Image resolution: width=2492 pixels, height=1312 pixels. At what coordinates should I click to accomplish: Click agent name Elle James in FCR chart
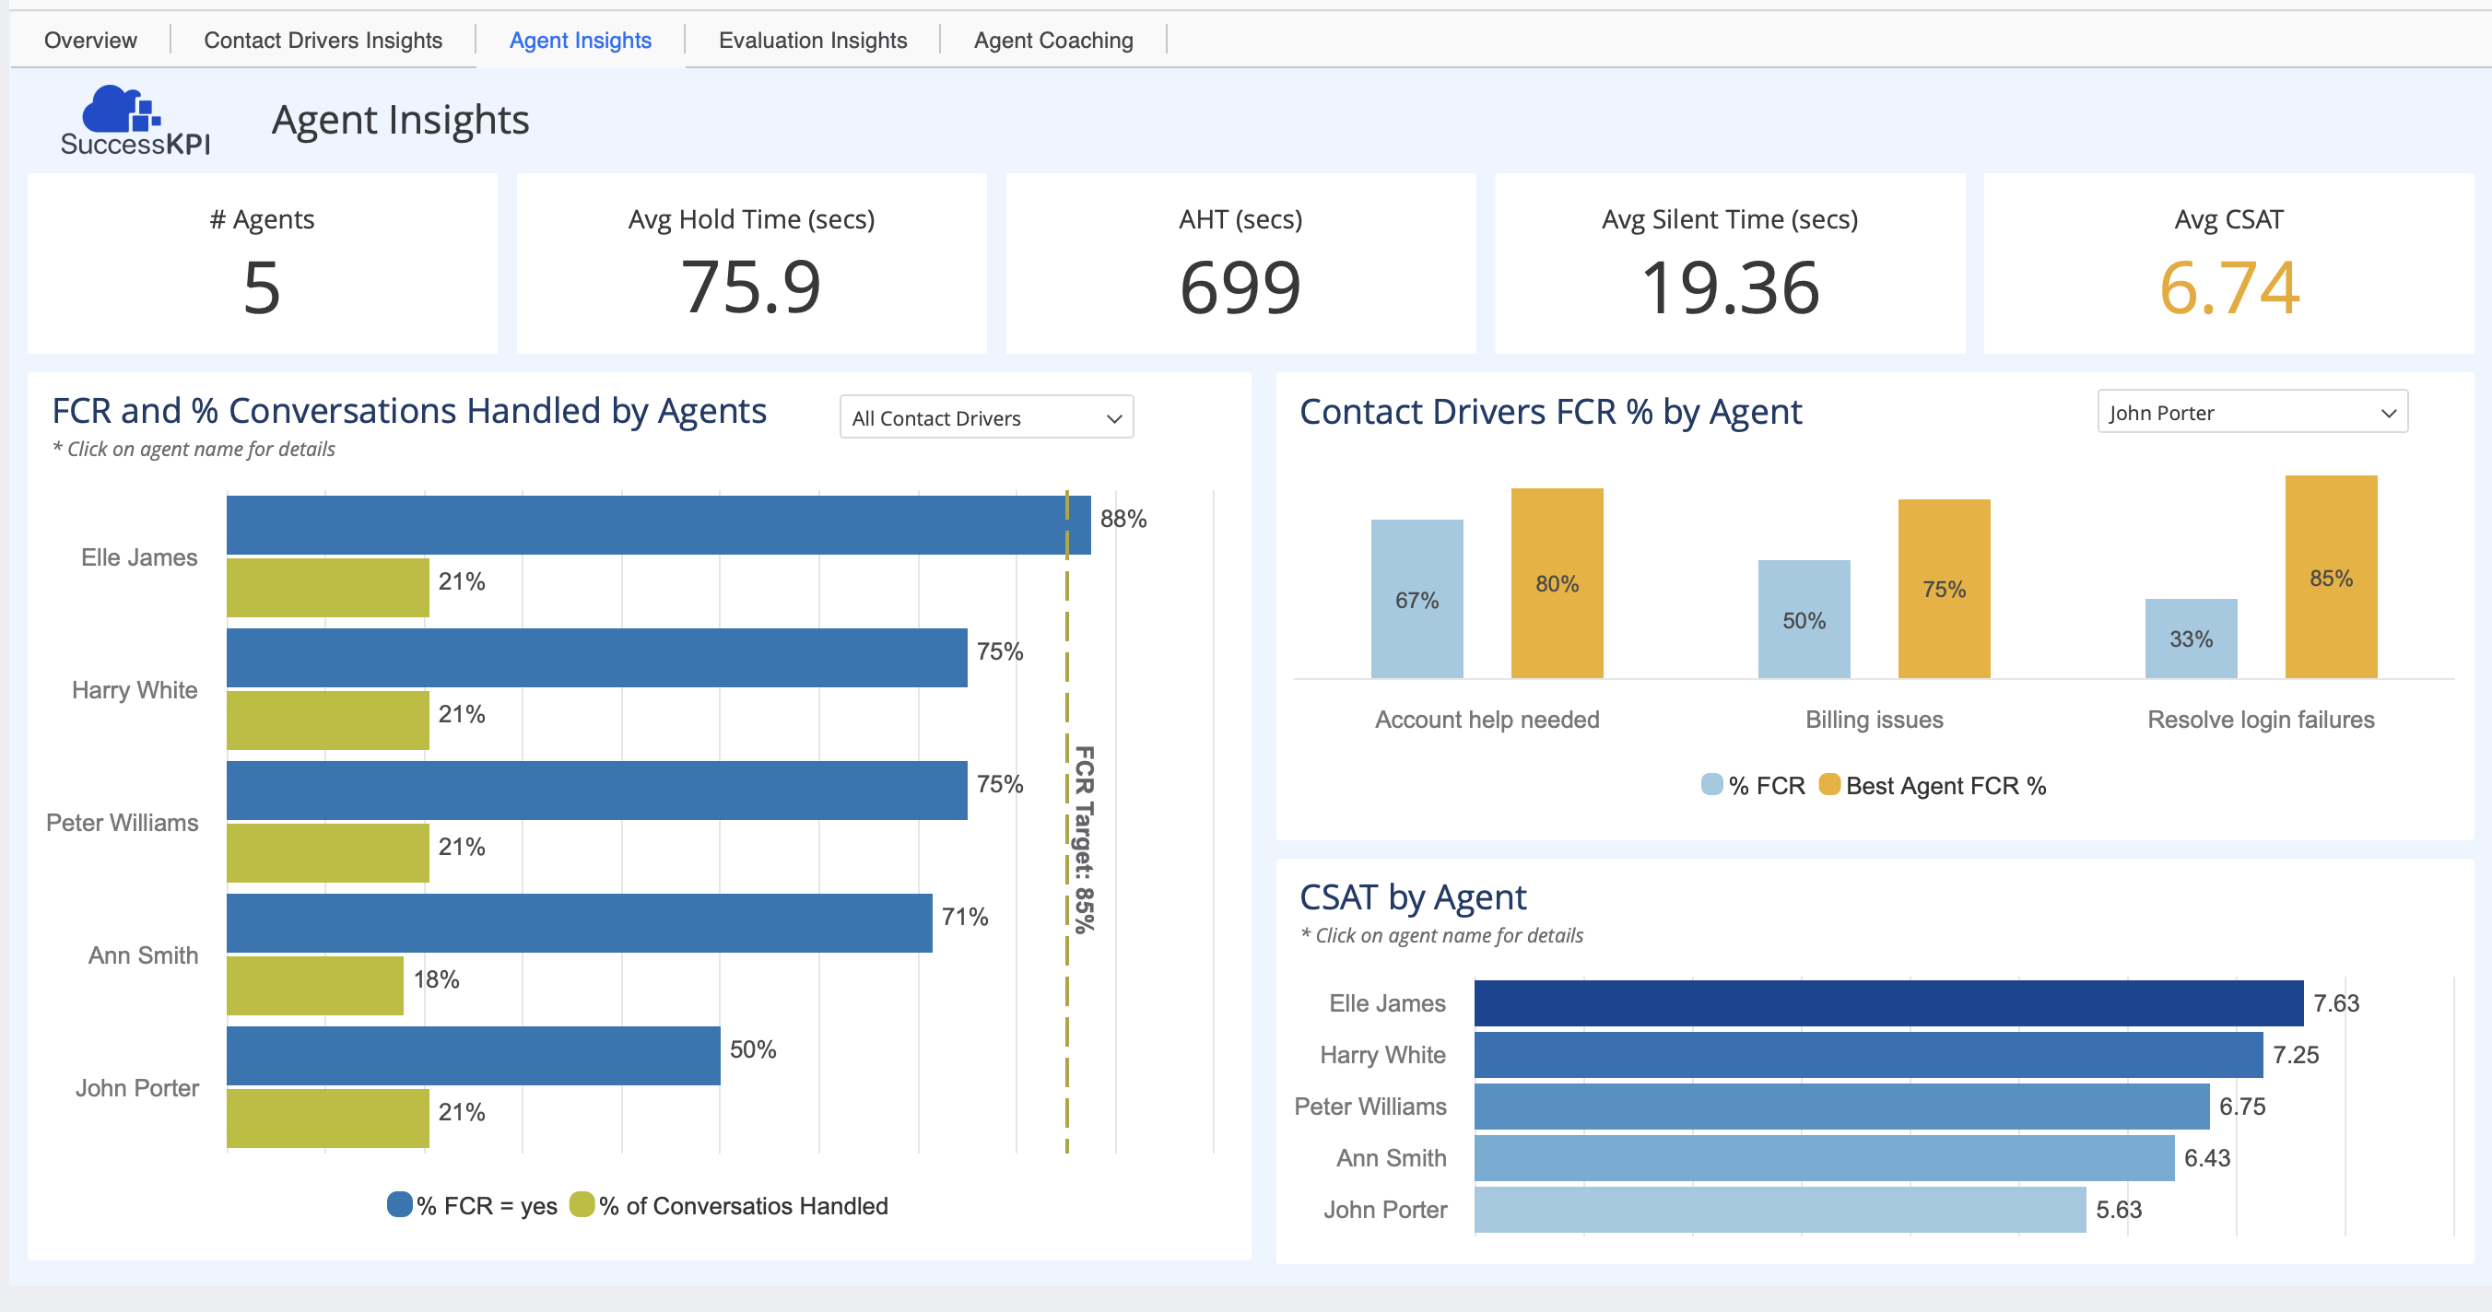[139, 556]
